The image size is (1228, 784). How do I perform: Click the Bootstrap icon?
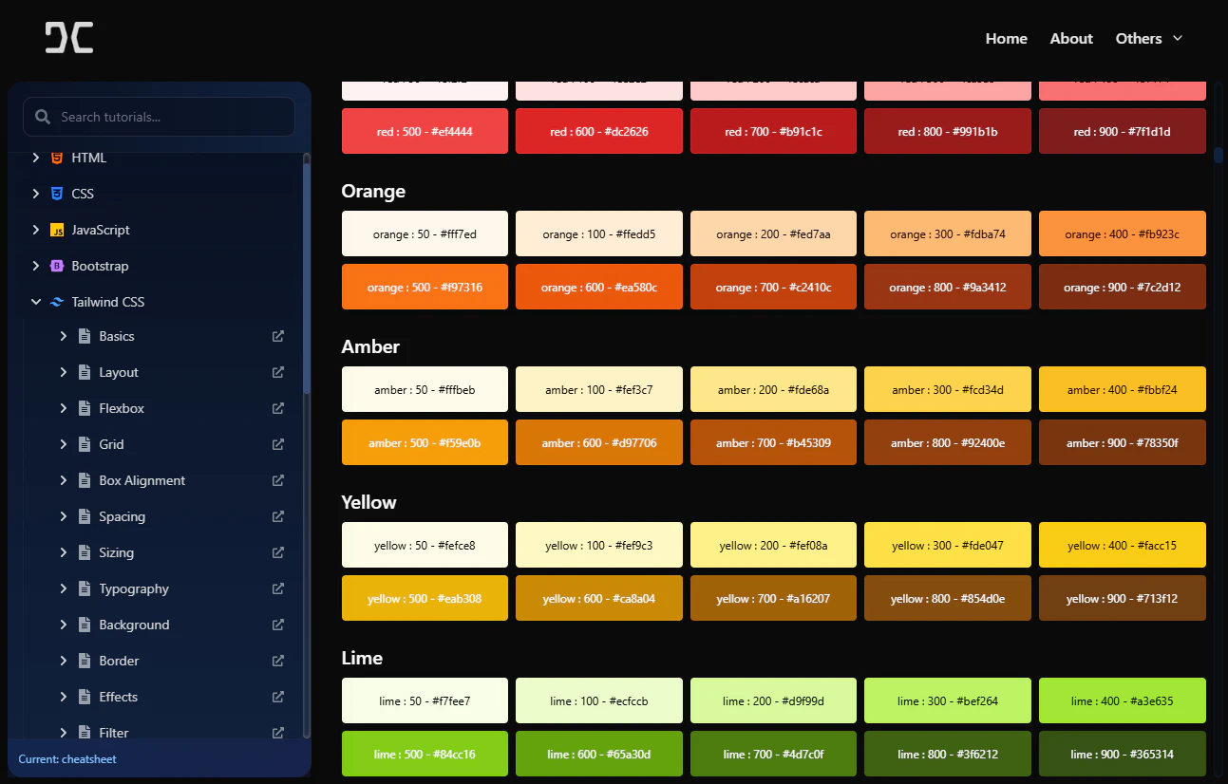click(x=57, y=266)
